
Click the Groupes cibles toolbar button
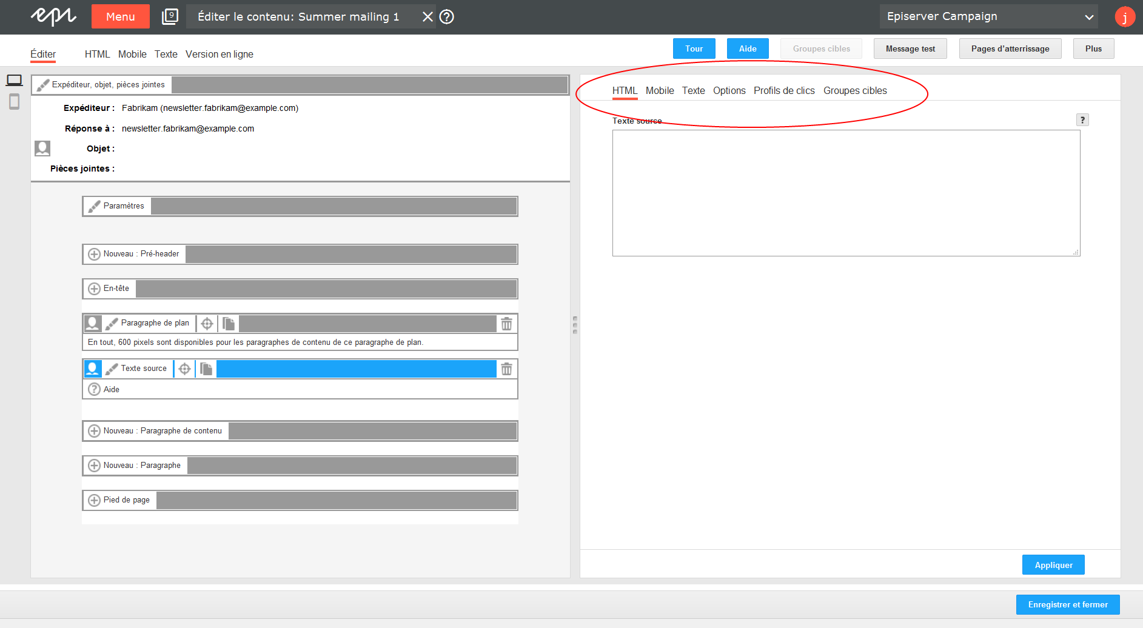pyautogui.click(x=822, y=48)
